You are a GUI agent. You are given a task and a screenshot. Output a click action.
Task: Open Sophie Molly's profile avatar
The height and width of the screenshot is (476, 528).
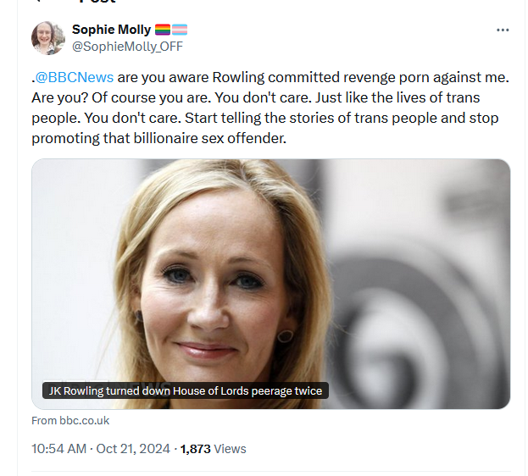pos(48,38)
